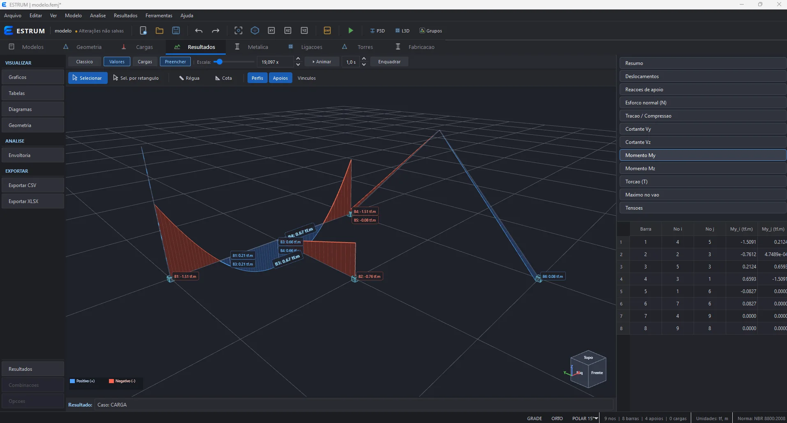The width and height of the screenshot is (787, 423).
Task: Expand the Momento Mz result section
Action: 703,169
